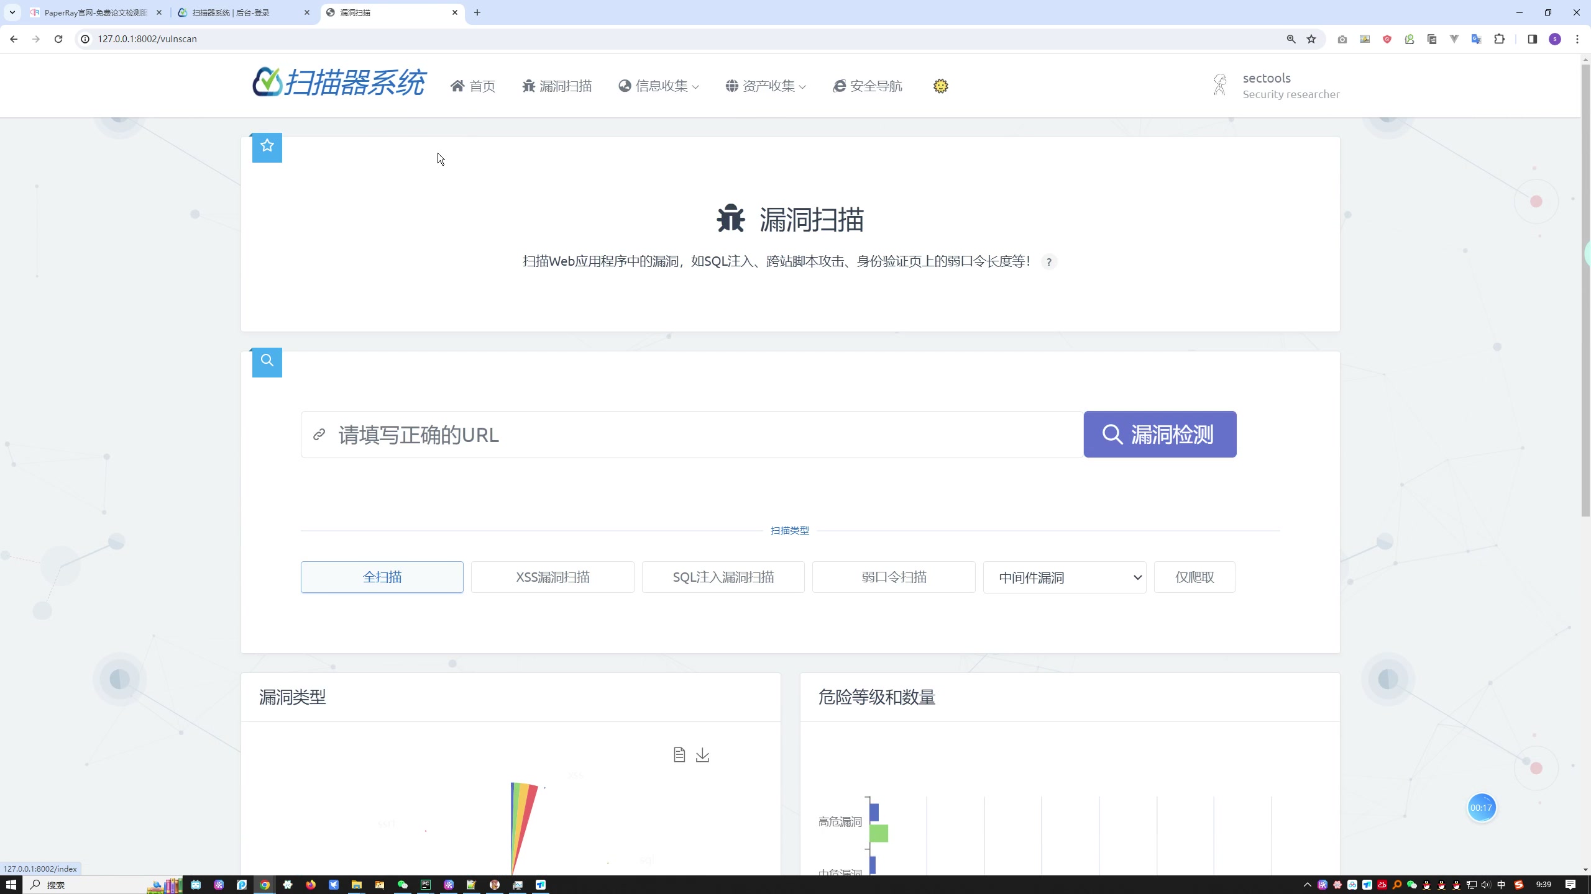Click the zoom magnifier in address bar
The image size is (1591, 894).
coord(1291,39)
